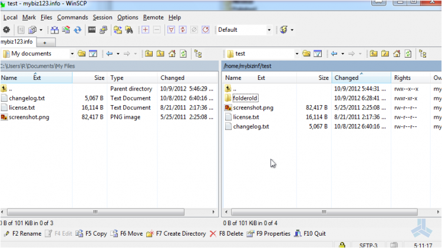The image size is (442, 248).
Task: Open the remote test directory dropdown
Action: pyautogui.click(x=297, y=53)
